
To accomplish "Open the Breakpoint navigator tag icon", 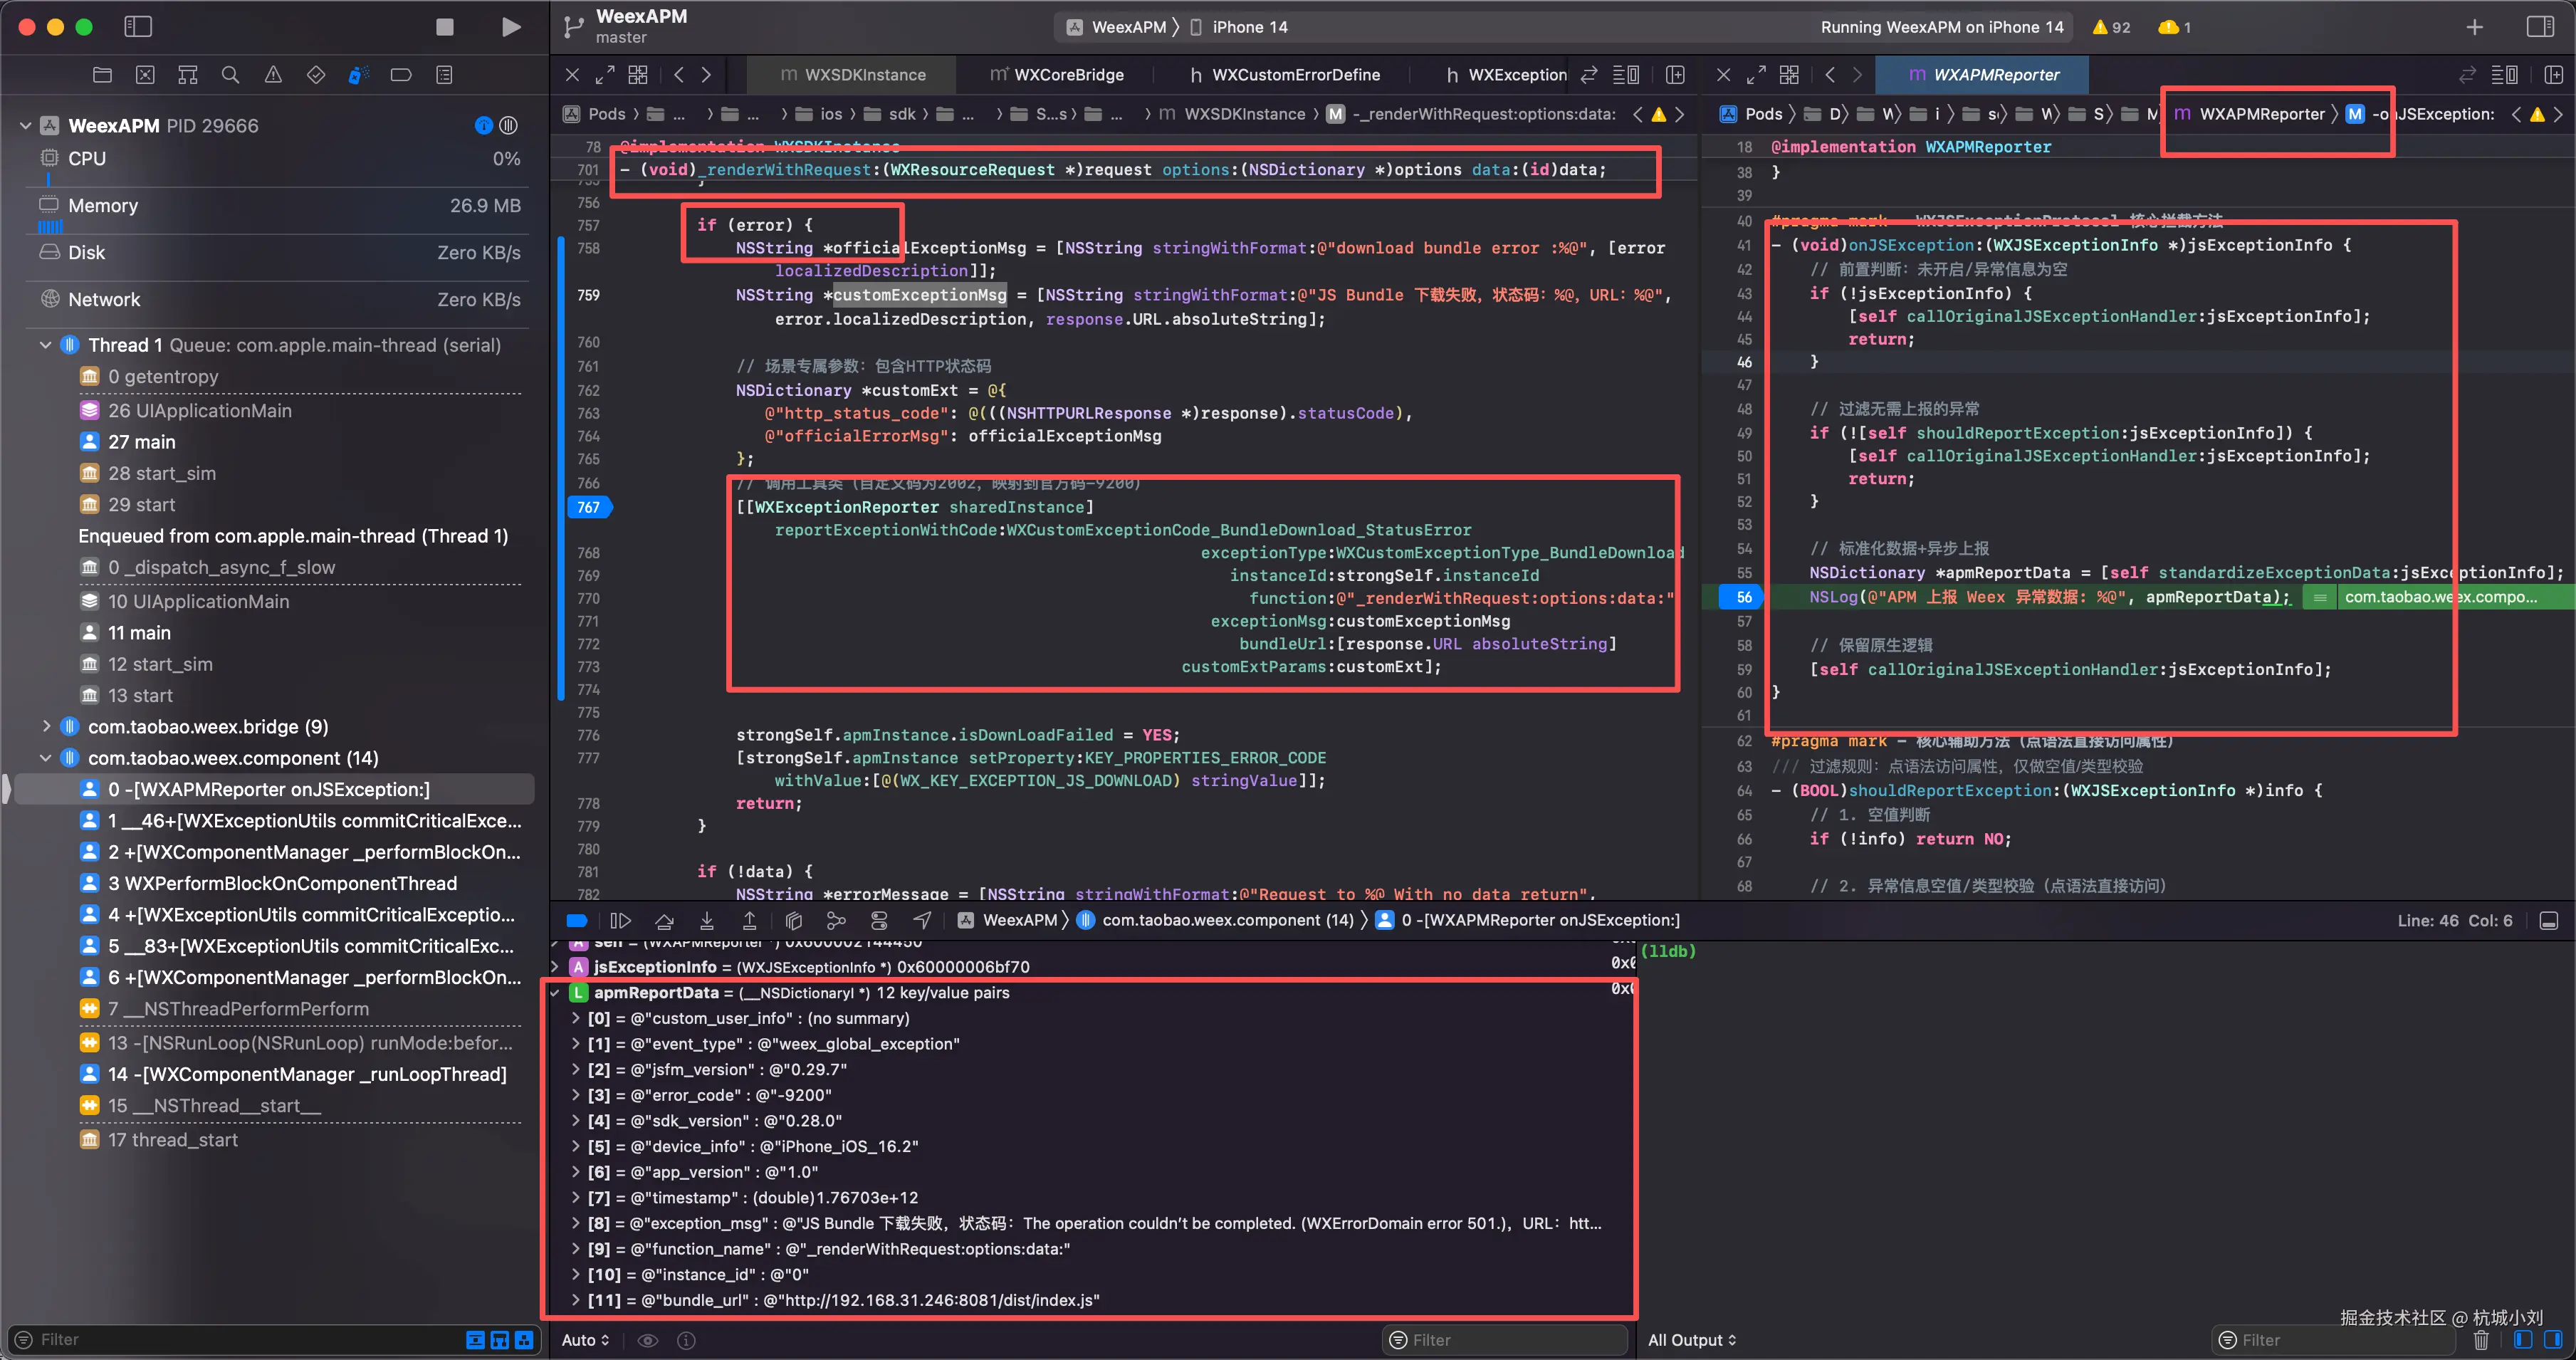I will (x=401, y=75).
